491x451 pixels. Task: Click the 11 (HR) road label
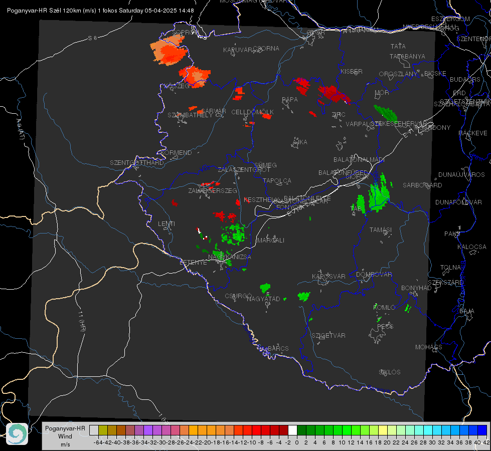81,321
